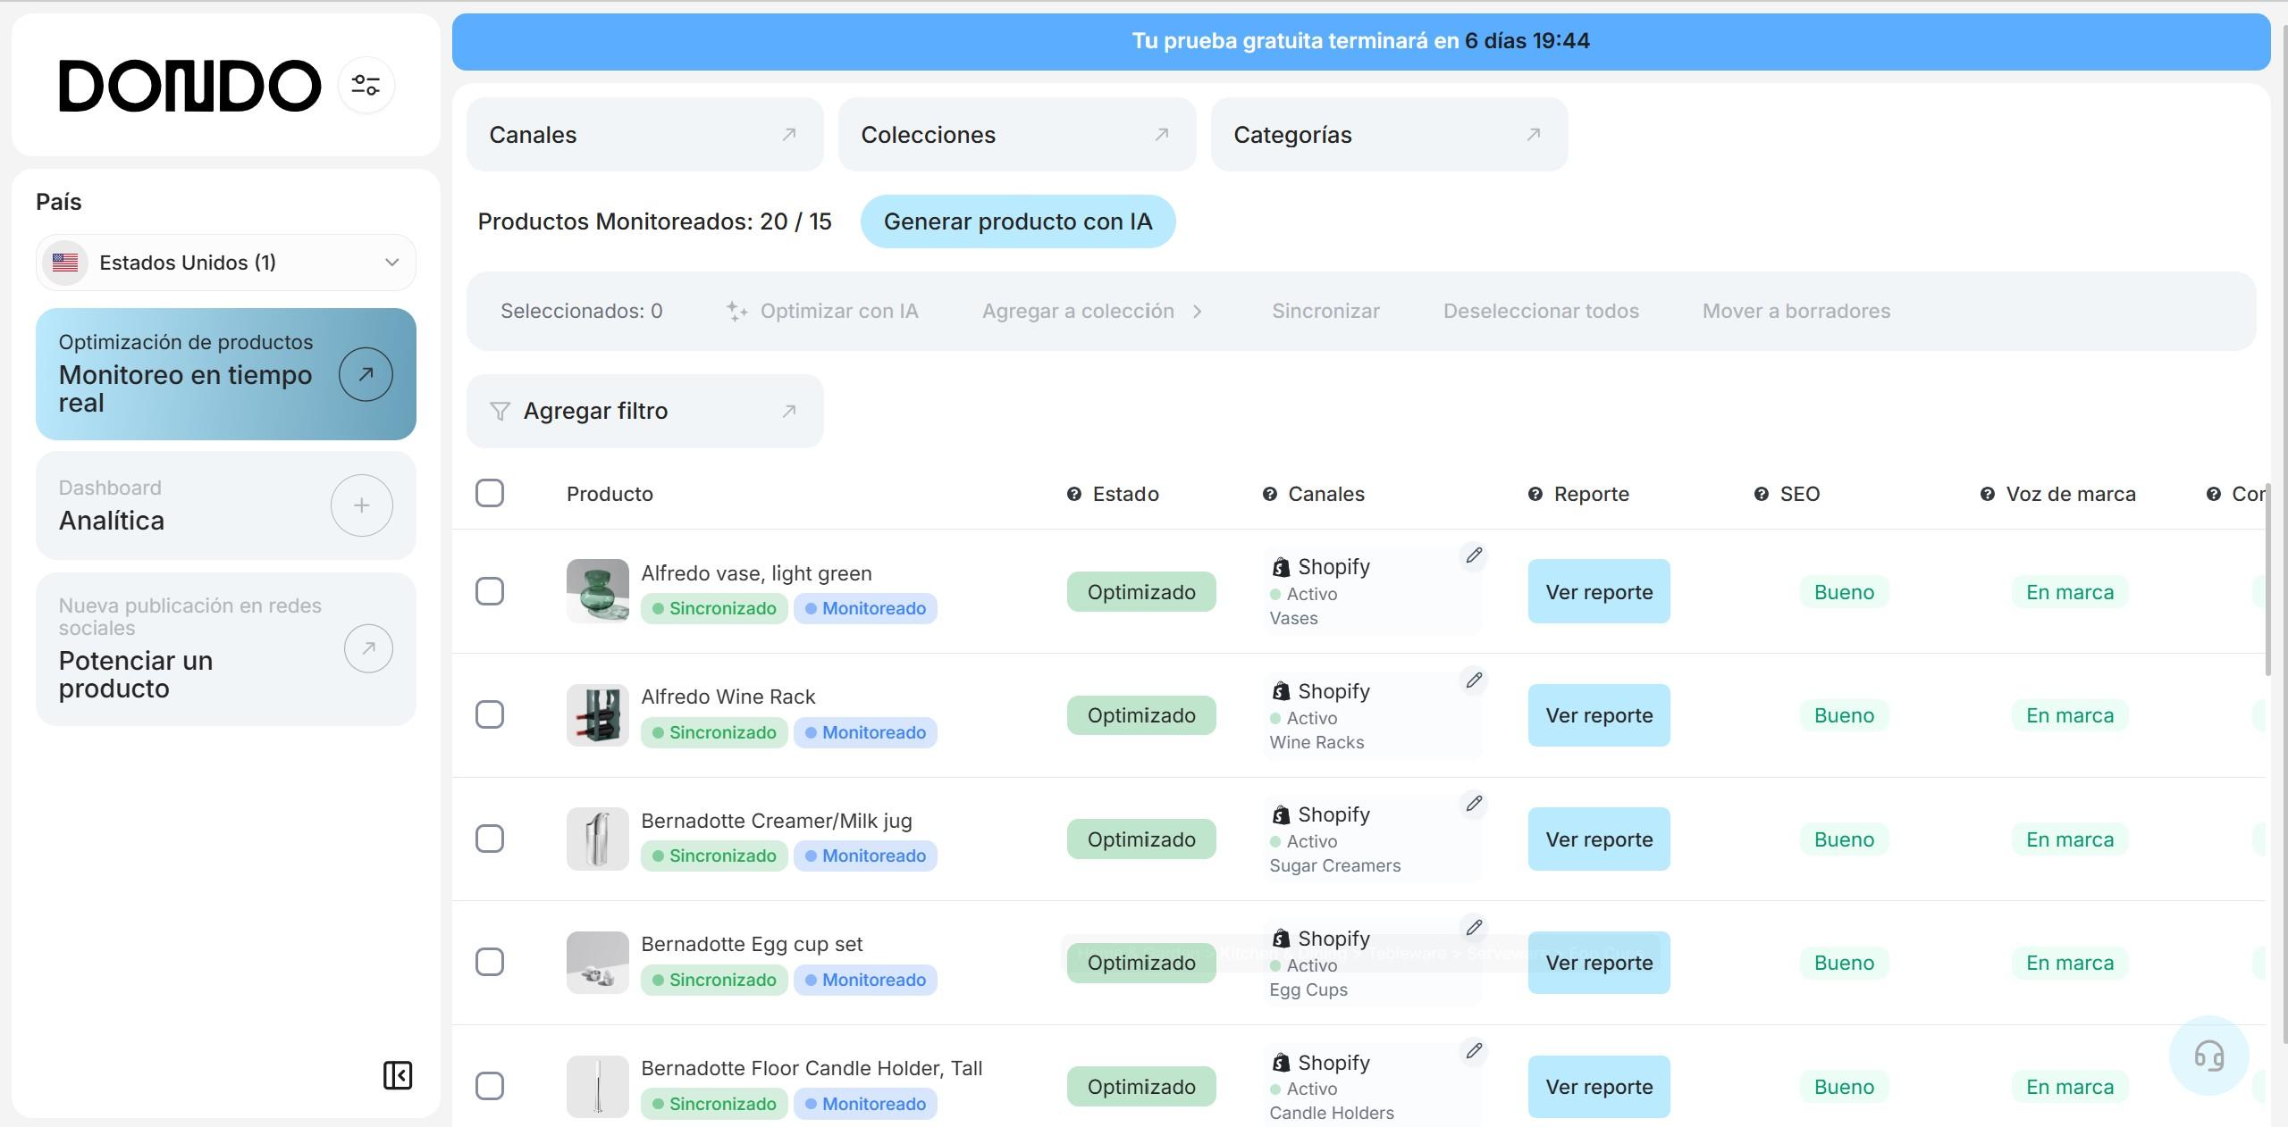Image resolution: width=2288 pixels, height=1127 pixels.
Task: Click the help icon next to Voz de marca
Action: point(1988,495)
